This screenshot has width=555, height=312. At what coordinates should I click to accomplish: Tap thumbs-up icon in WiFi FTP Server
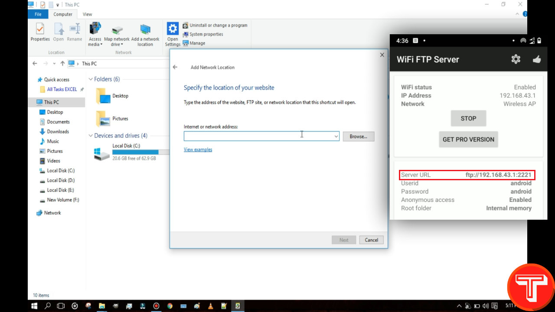[537, 59]
